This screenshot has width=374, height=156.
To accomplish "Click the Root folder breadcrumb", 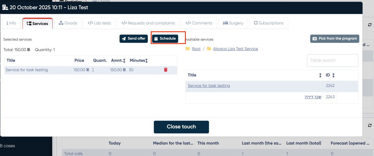I will pyautogui.click(x=196, y=49).
